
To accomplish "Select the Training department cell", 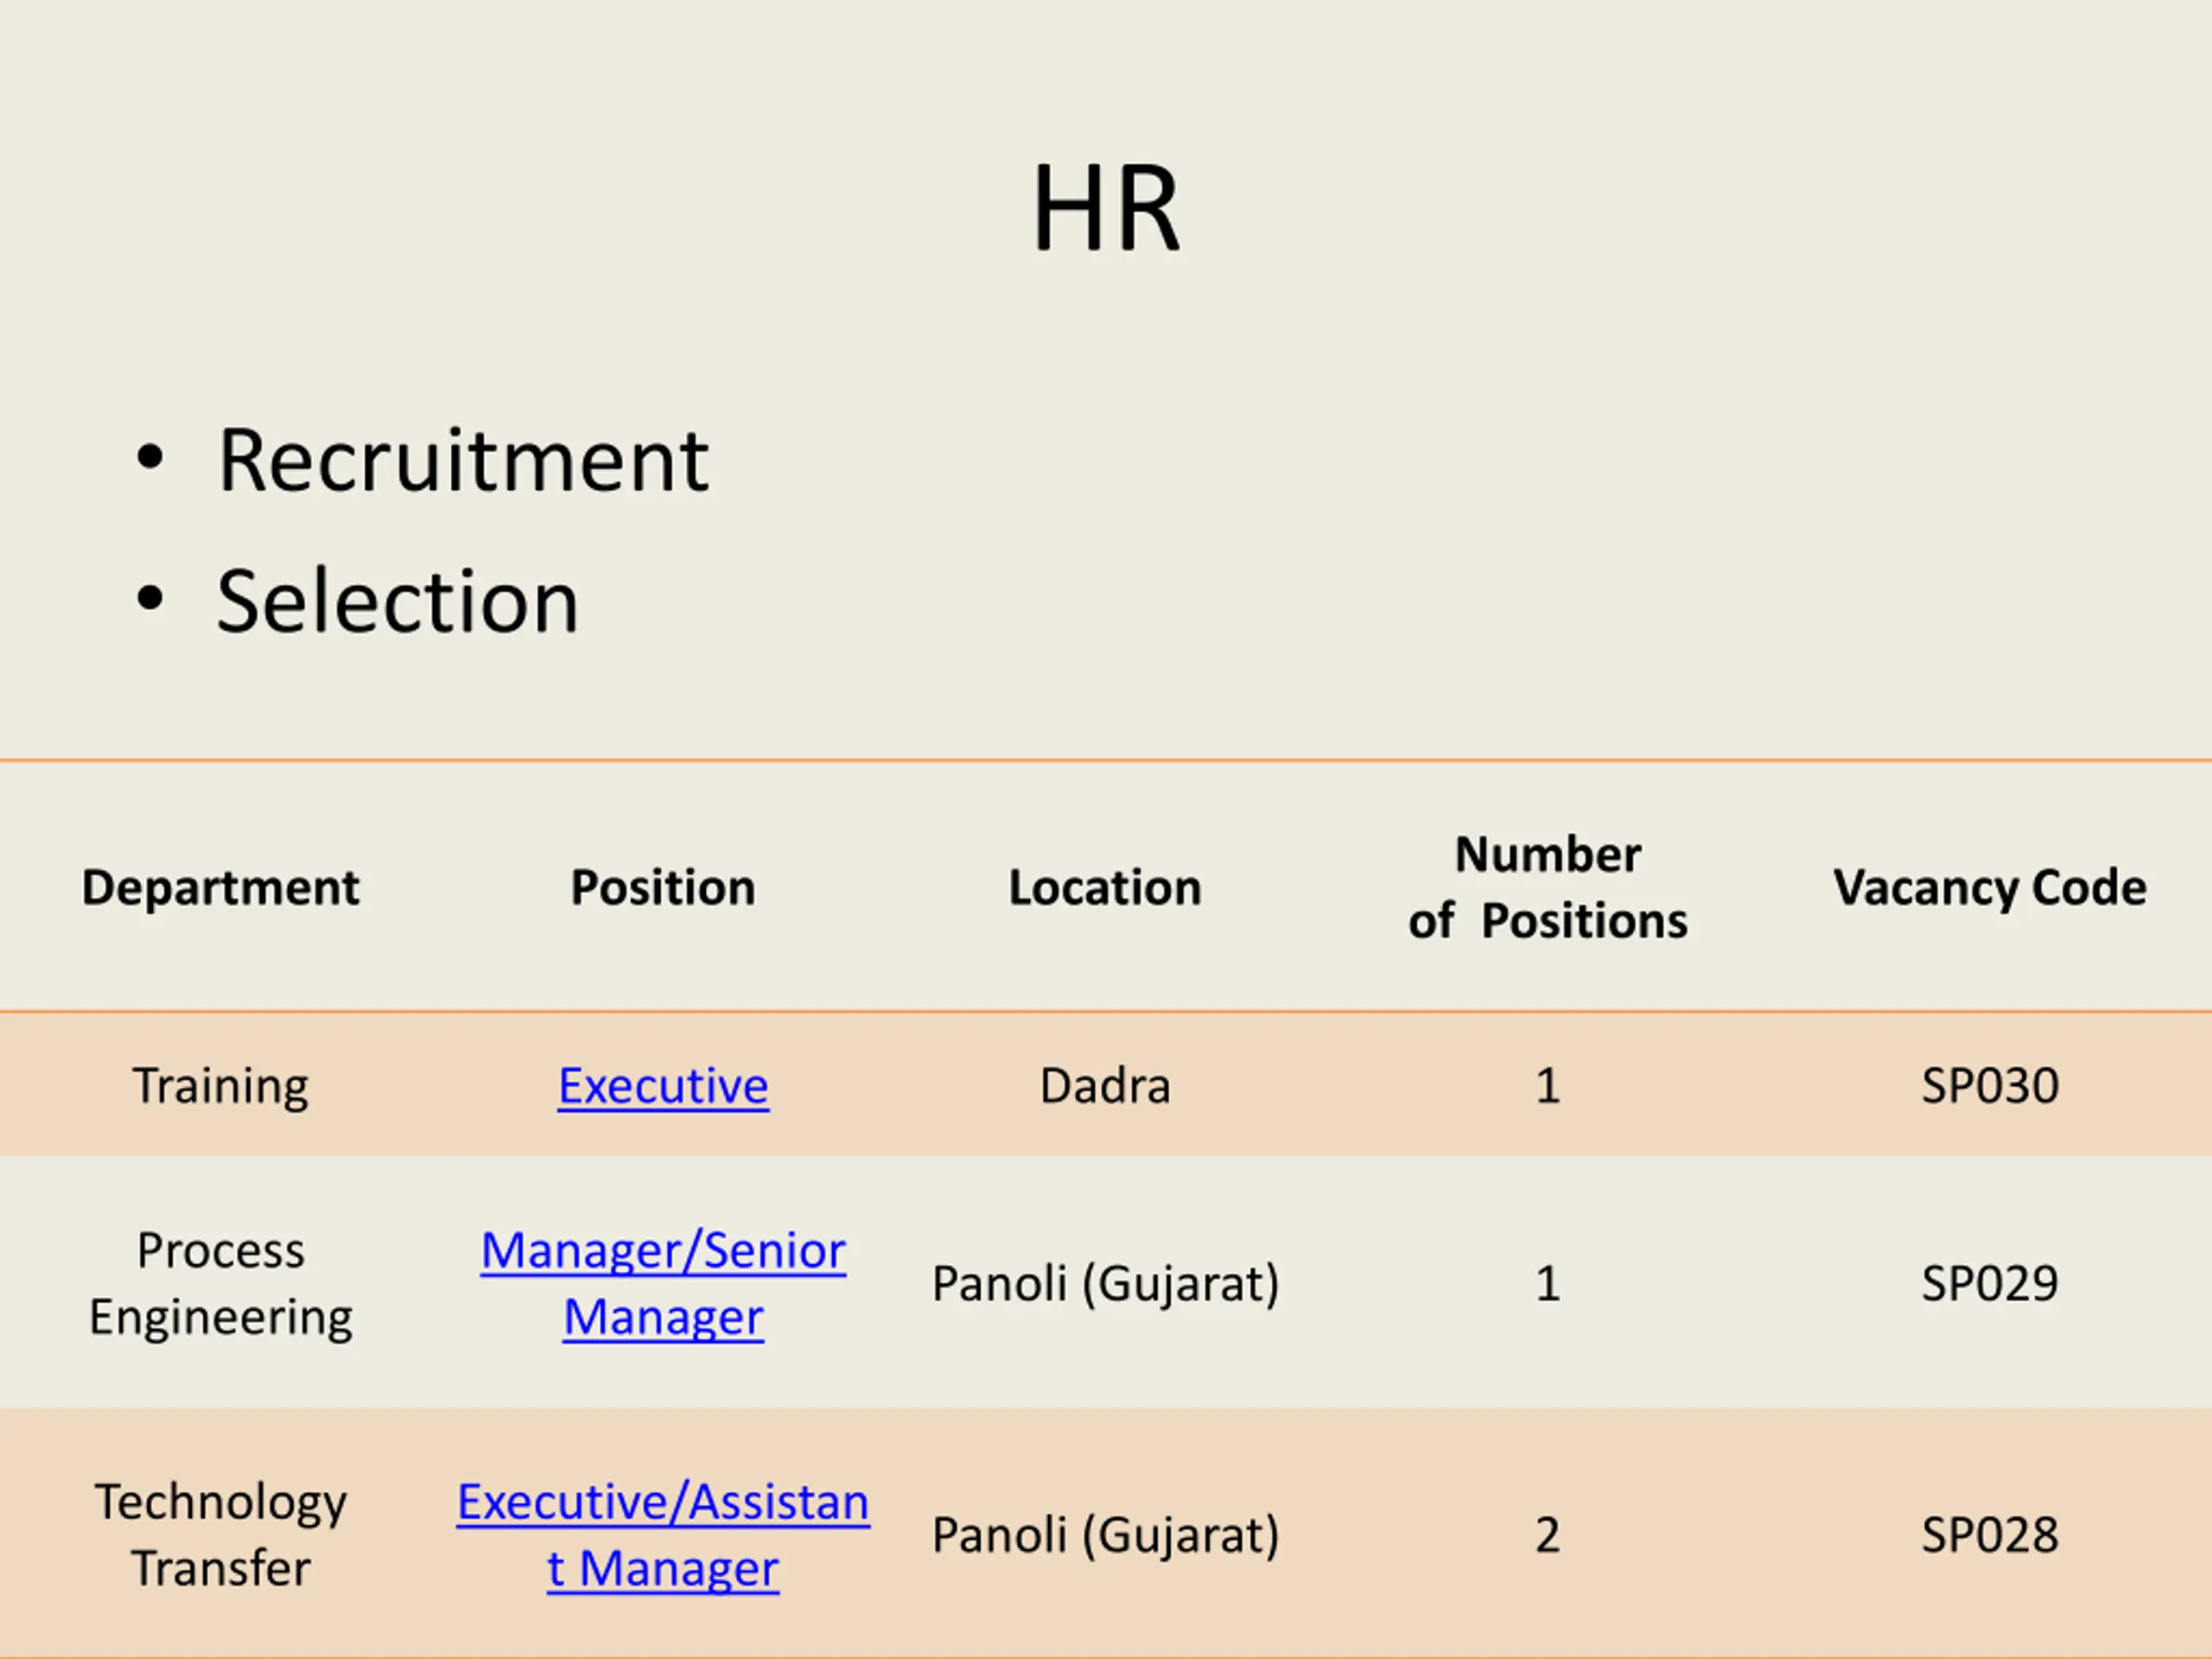I will click(x=221, y=1086).
